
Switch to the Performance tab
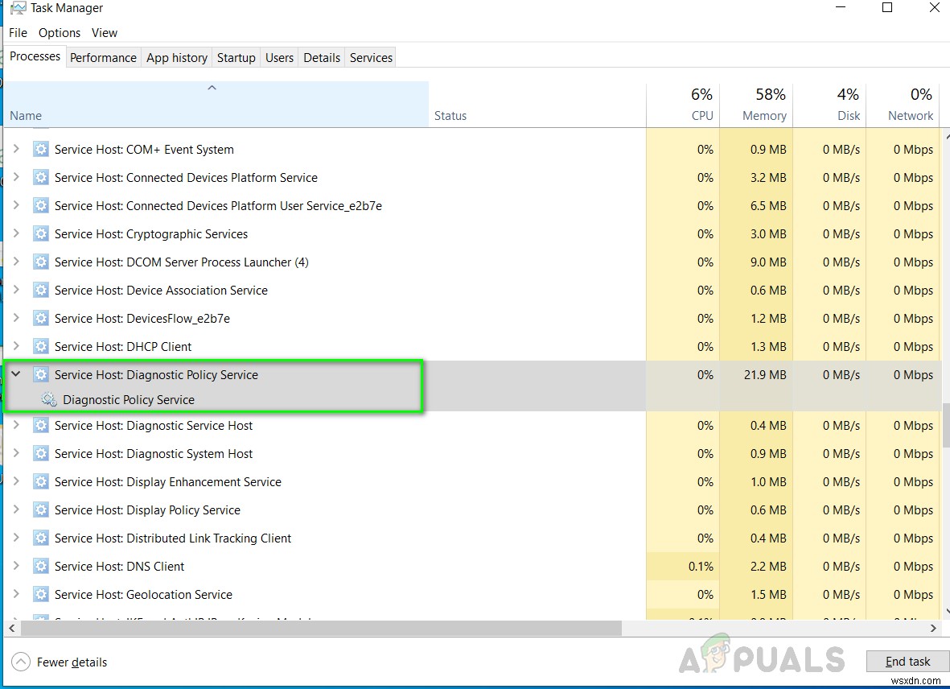coord(103,58)
